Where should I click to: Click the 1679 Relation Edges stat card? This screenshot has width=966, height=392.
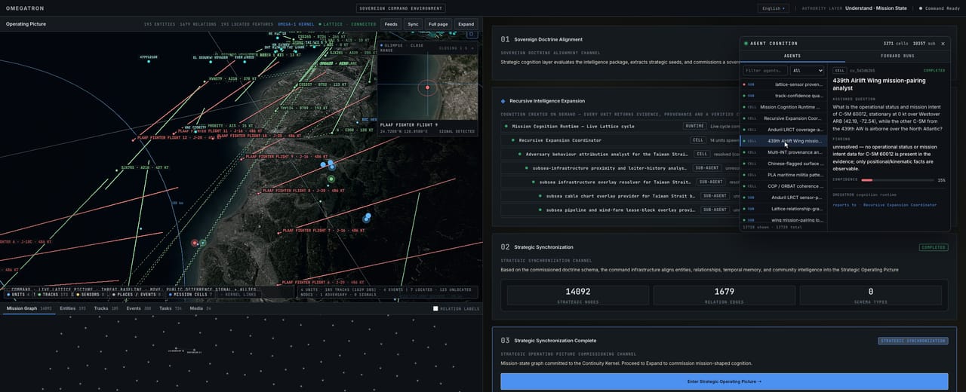[x=724, y=295]
